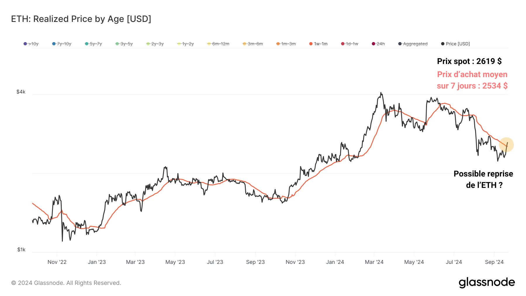This screenshot has width=526, height=296.
Task: Enable the 1m-3m orange series
Action: tap(286, 44)
